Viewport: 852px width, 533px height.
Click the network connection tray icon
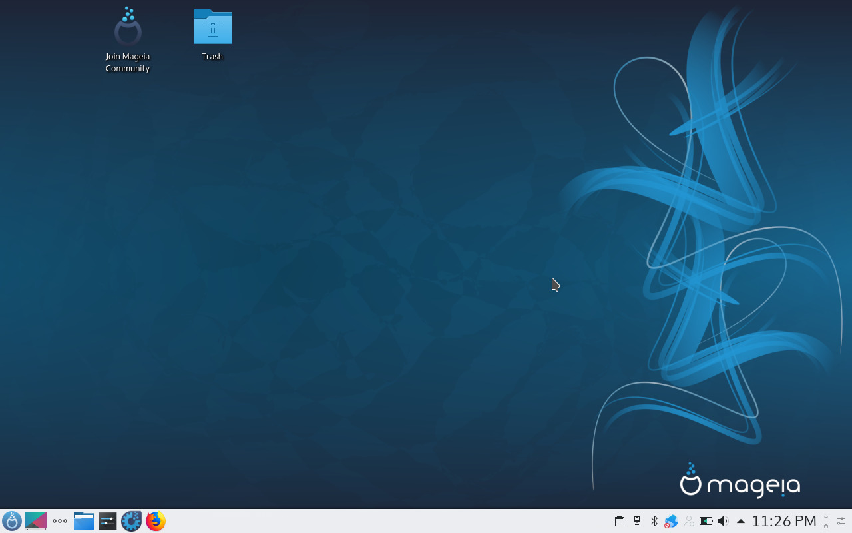(x=671, y=521)
